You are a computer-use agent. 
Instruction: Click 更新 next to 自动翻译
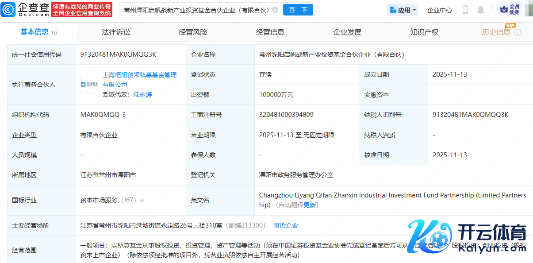(x=310, y=205)
